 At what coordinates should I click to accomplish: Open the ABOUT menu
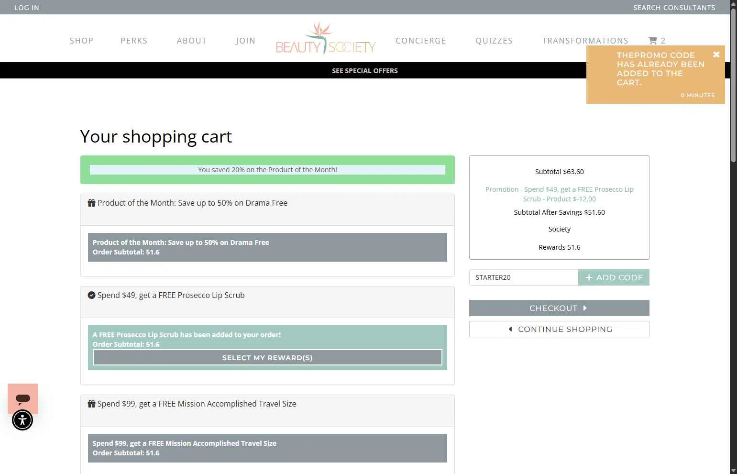192,41
